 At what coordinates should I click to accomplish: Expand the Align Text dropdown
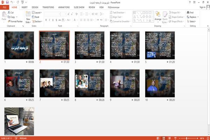(x=116, y=17)
